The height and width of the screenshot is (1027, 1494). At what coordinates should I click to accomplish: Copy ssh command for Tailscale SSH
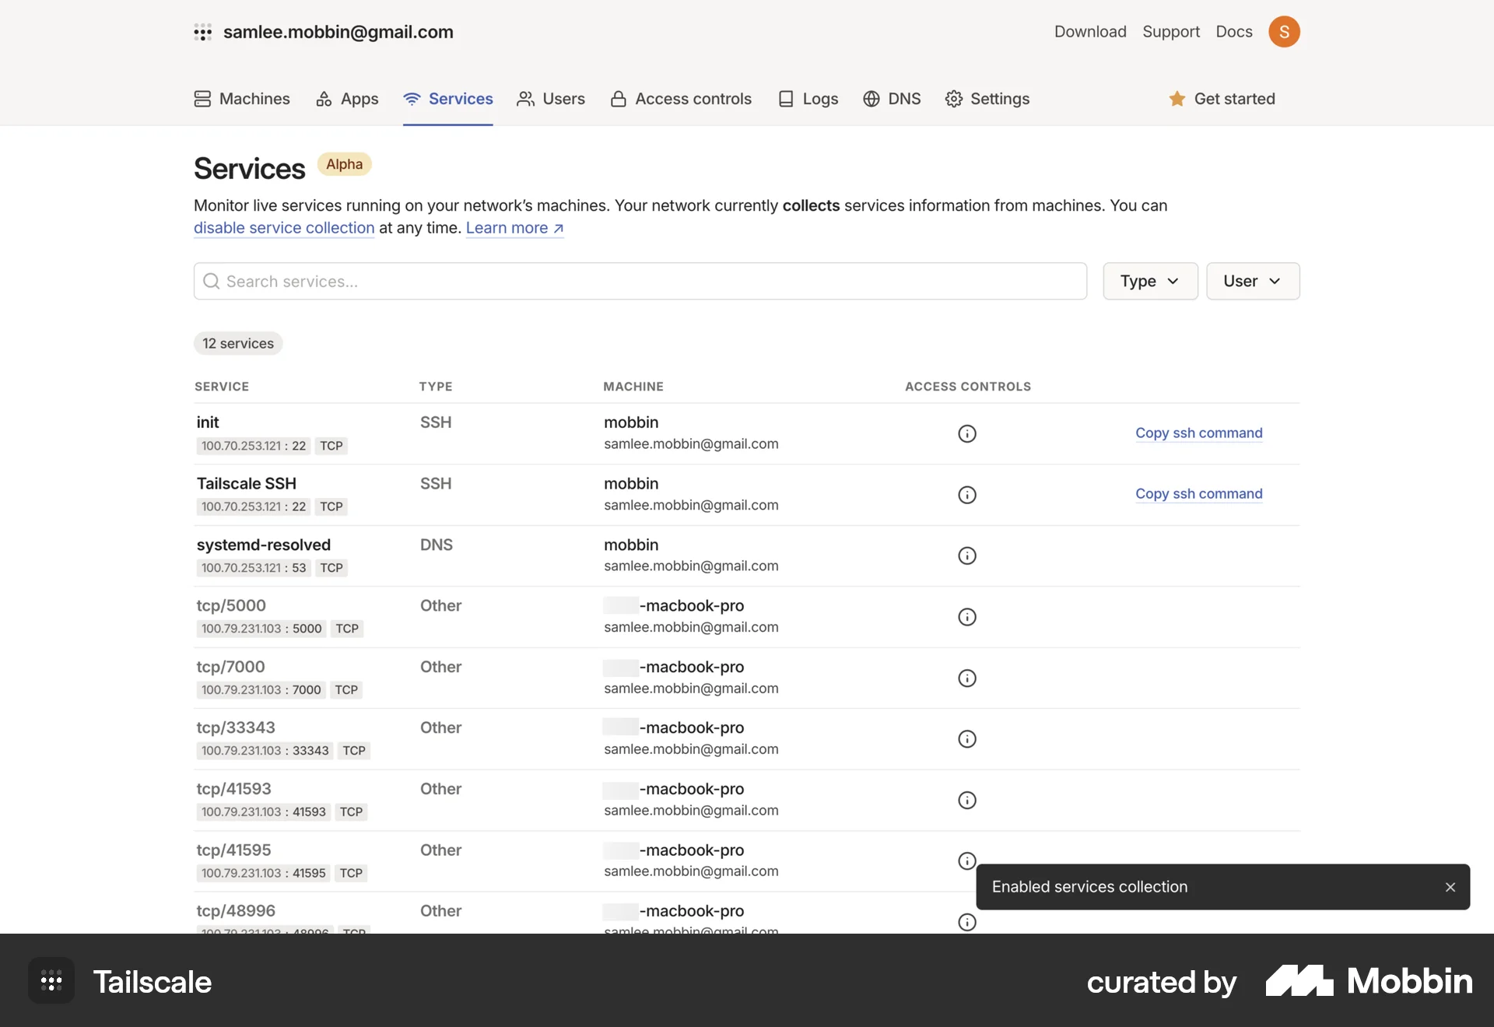pyautogui.click(x=1198, y=494)
